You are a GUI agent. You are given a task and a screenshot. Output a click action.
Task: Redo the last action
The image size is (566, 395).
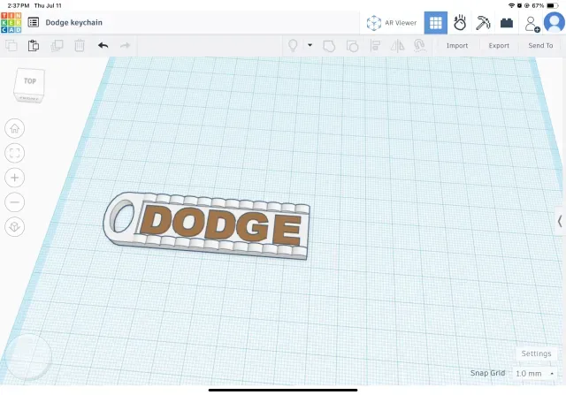coord(125,45)
